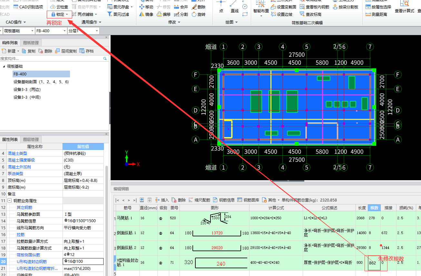Click the move row up arrow icon
421x276 pixels.
(142, 200)
